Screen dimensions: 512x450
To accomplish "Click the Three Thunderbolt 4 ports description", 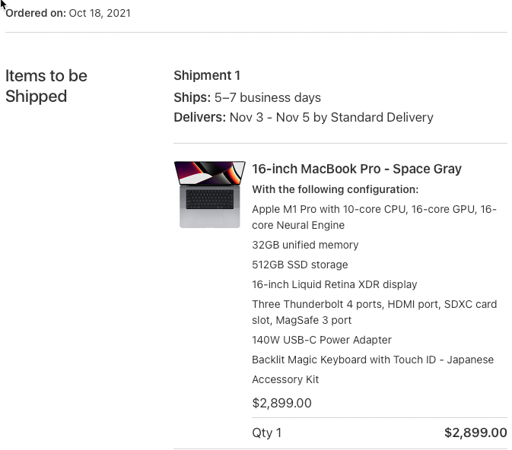I will [374, 312].
